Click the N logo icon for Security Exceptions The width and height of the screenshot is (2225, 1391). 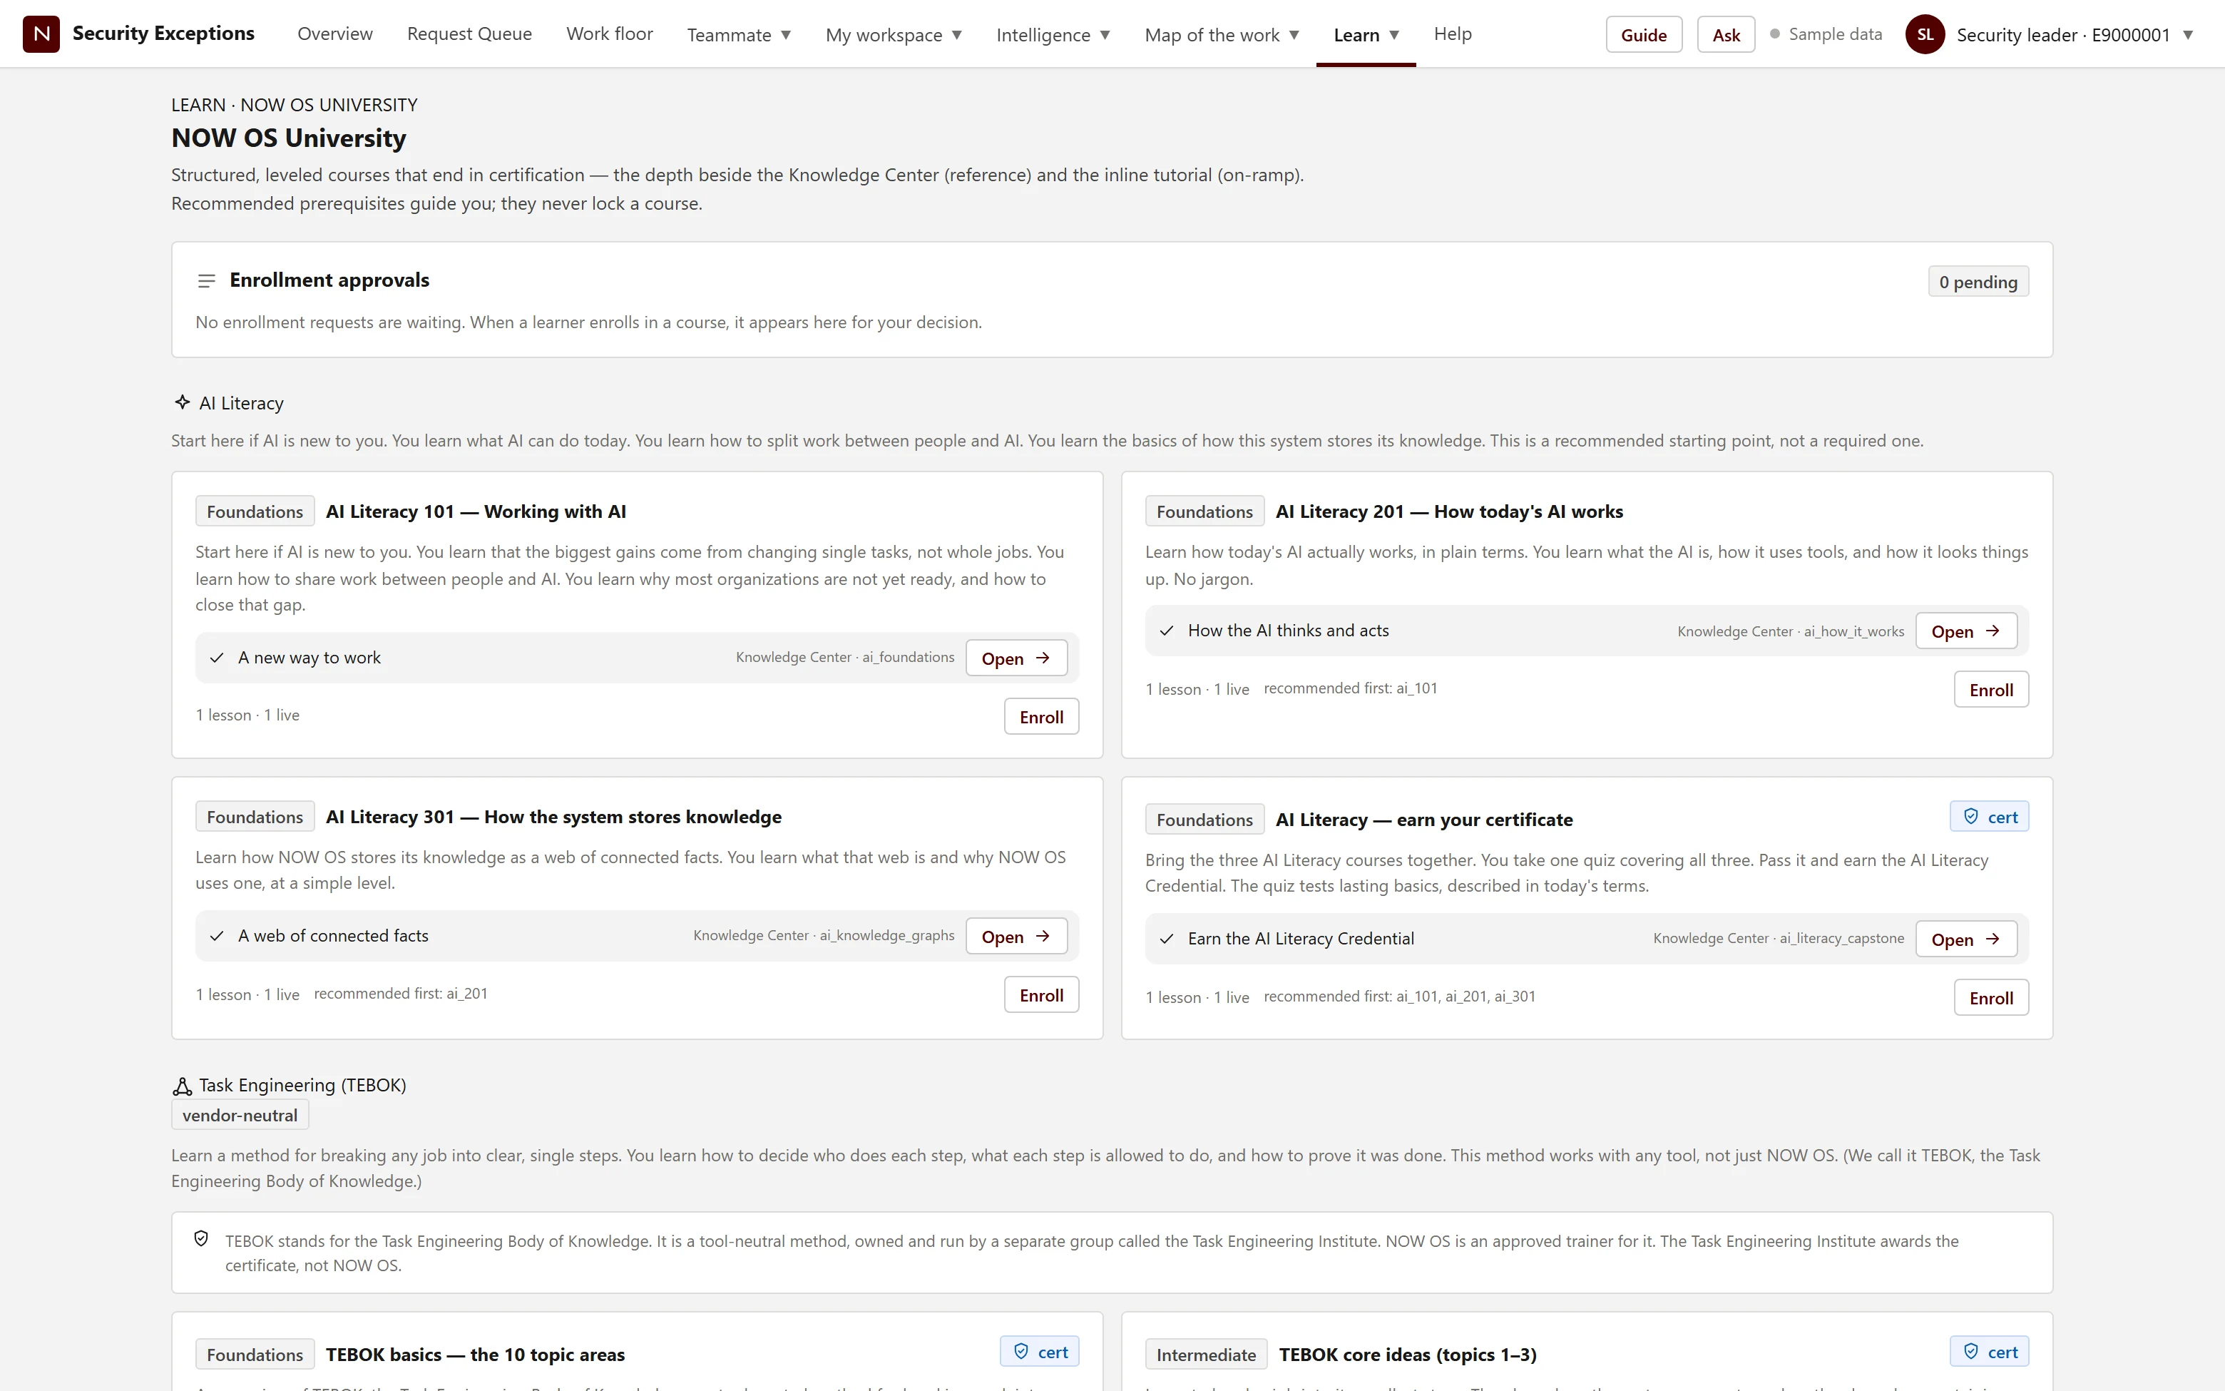[41, 34]
